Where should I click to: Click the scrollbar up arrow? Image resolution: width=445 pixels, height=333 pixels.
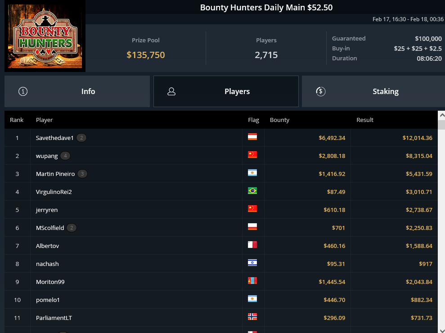click(441, 115)
